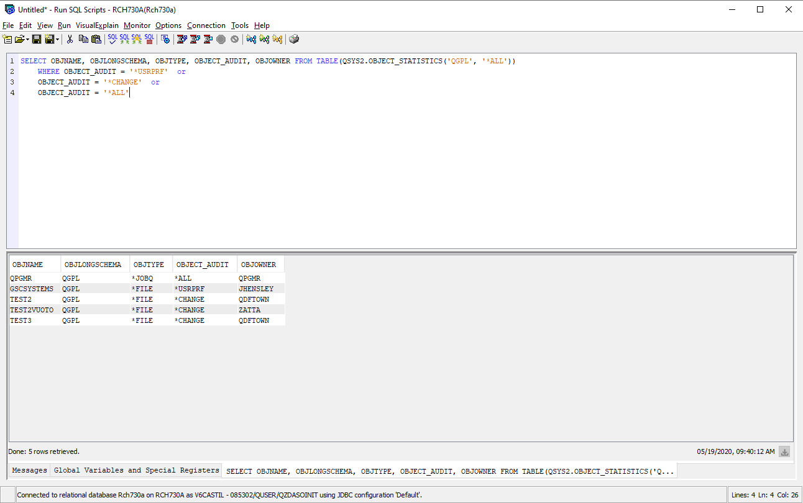Click the blue Visual Explain icon
Screen dimensions: 803x503
[251, 39]
